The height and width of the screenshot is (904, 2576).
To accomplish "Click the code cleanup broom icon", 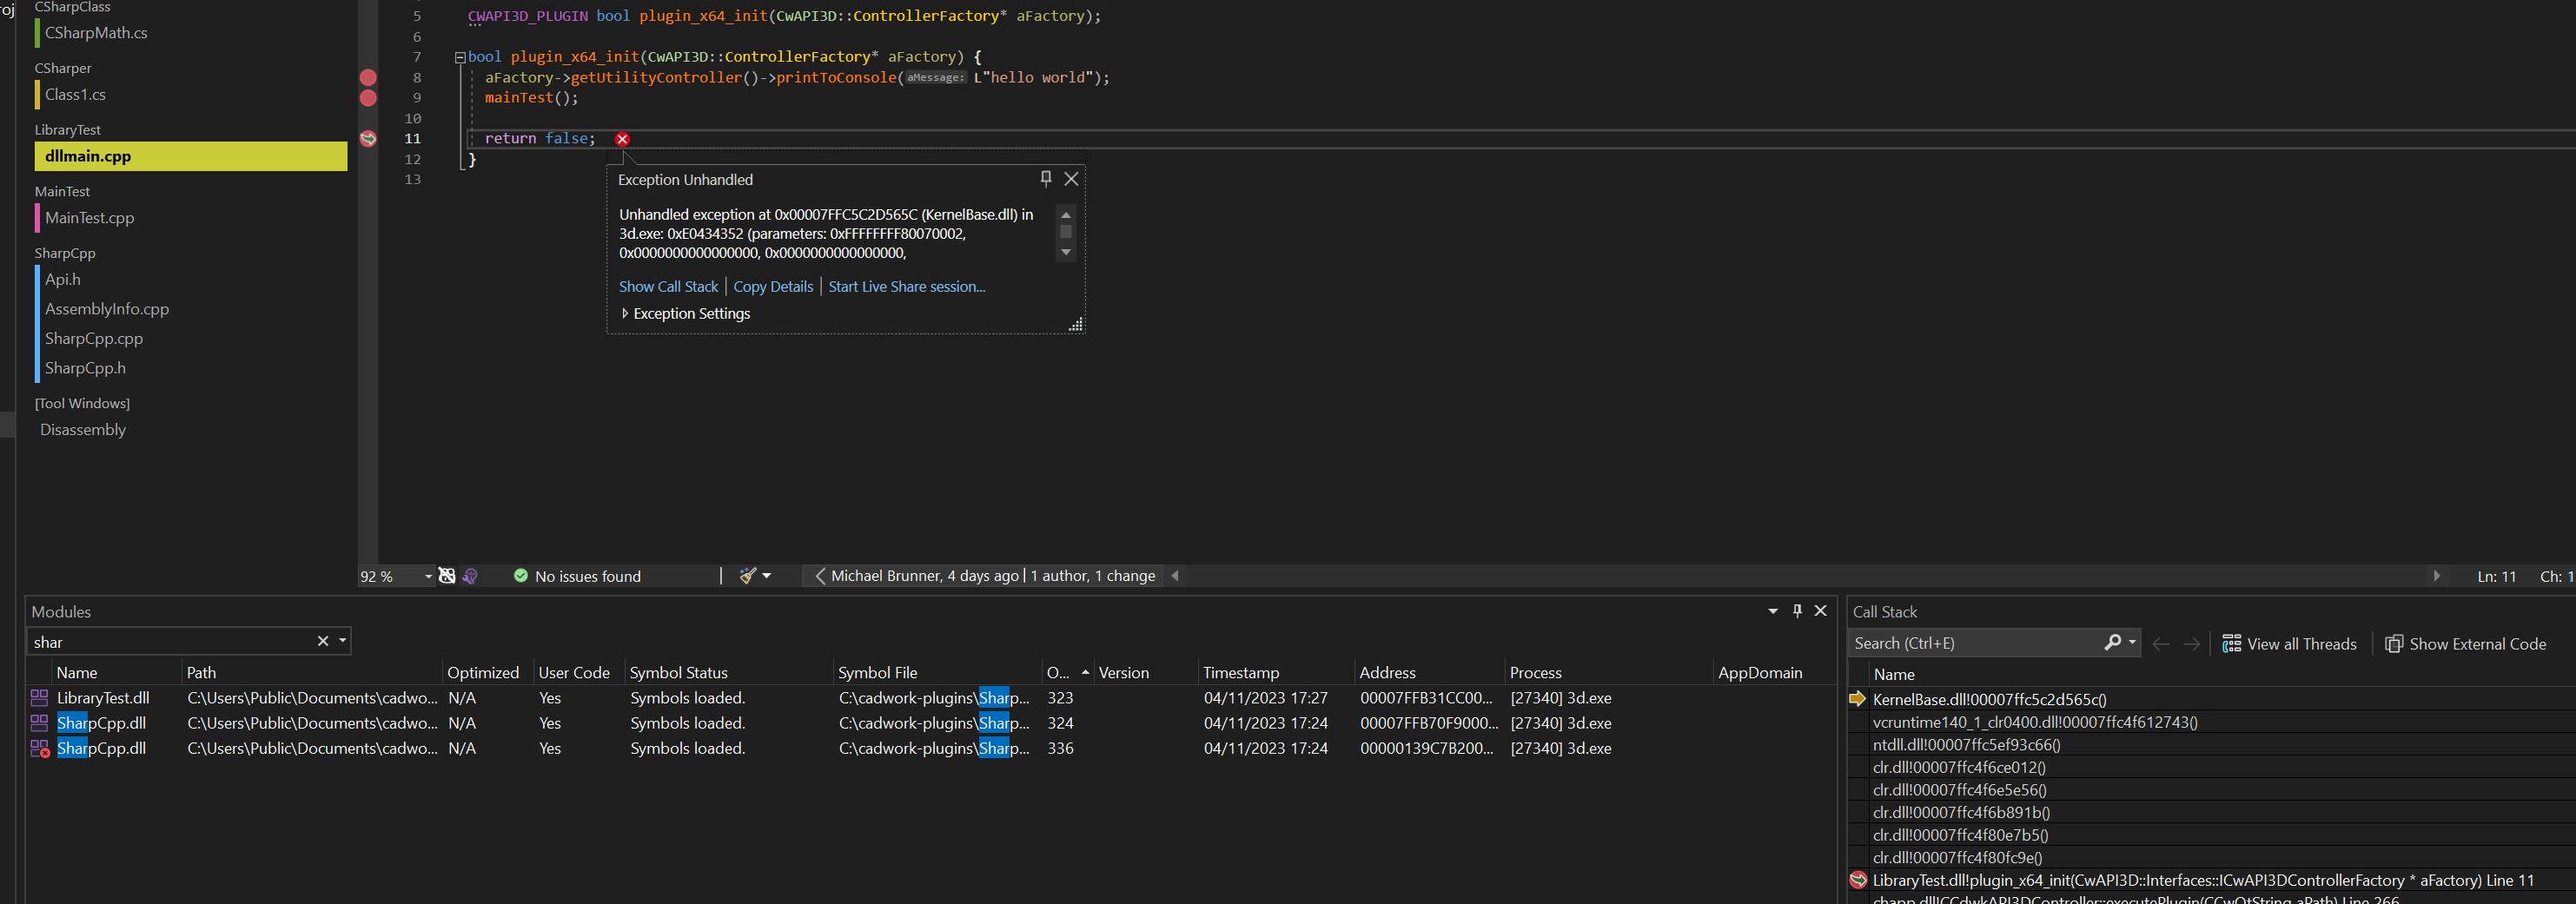I will click(747, 576).
